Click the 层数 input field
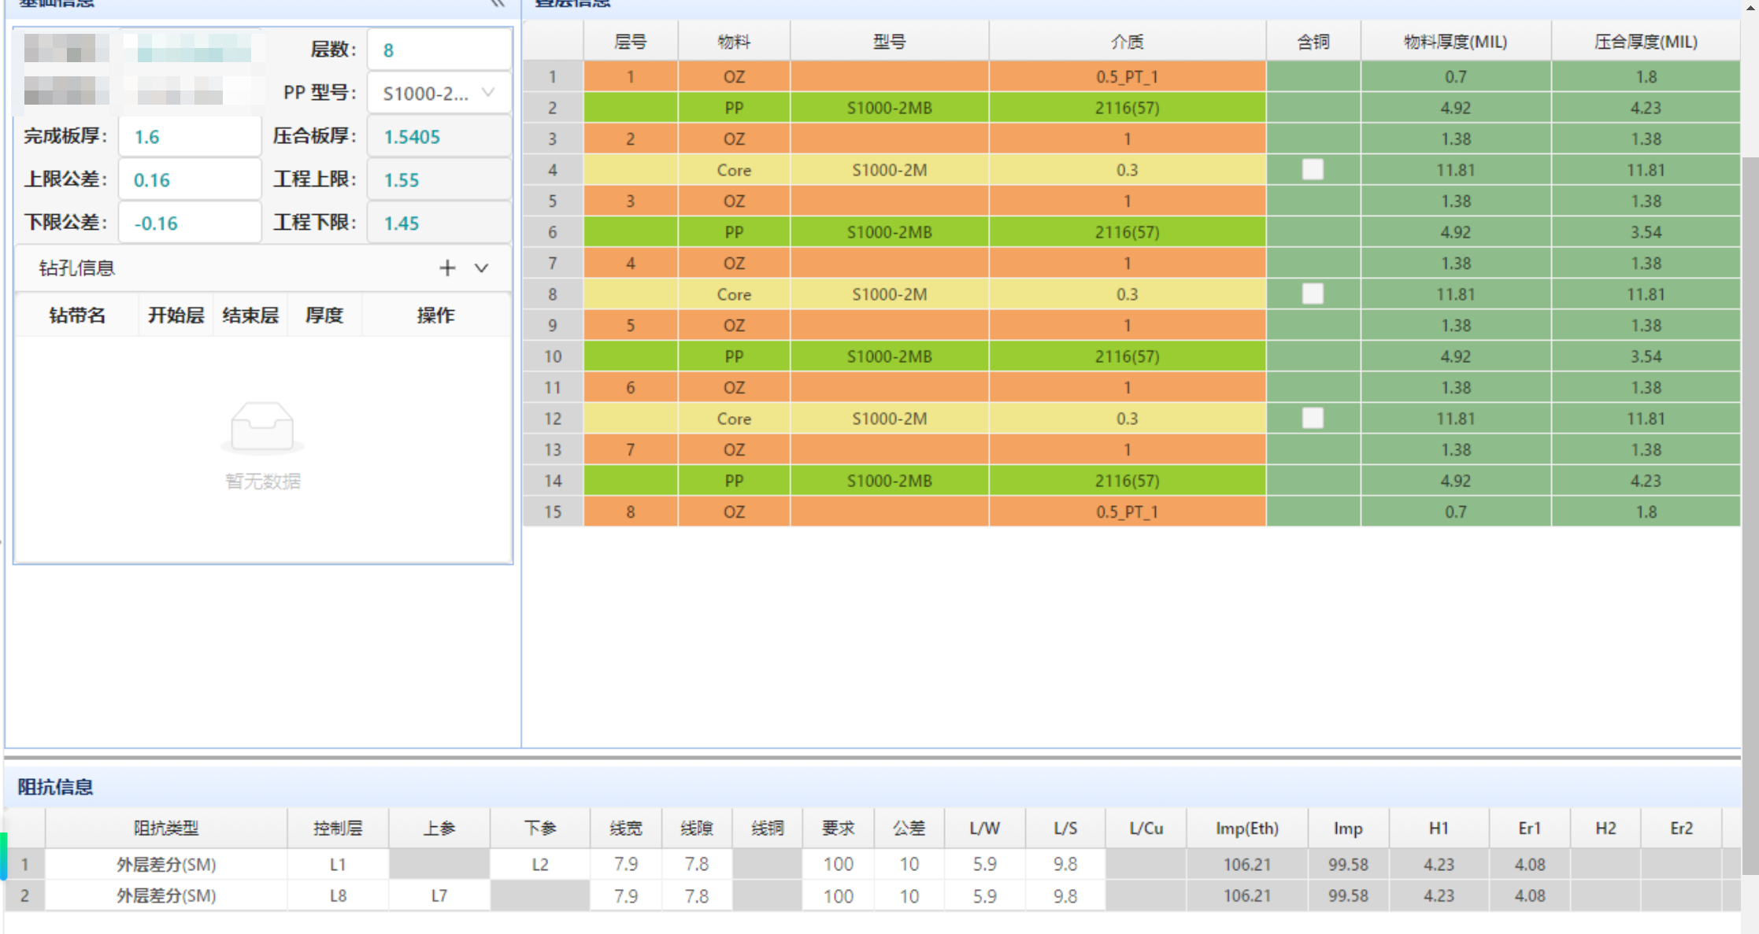 pyautogui.click(x=439, y=50)
